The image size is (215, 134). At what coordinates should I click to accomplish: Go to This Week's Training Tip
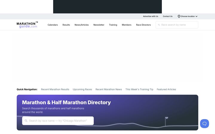[139, 89]
